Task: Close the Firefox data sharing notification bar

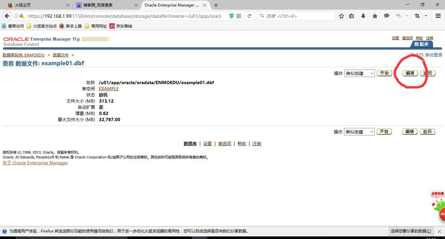Action: point(439,231)
